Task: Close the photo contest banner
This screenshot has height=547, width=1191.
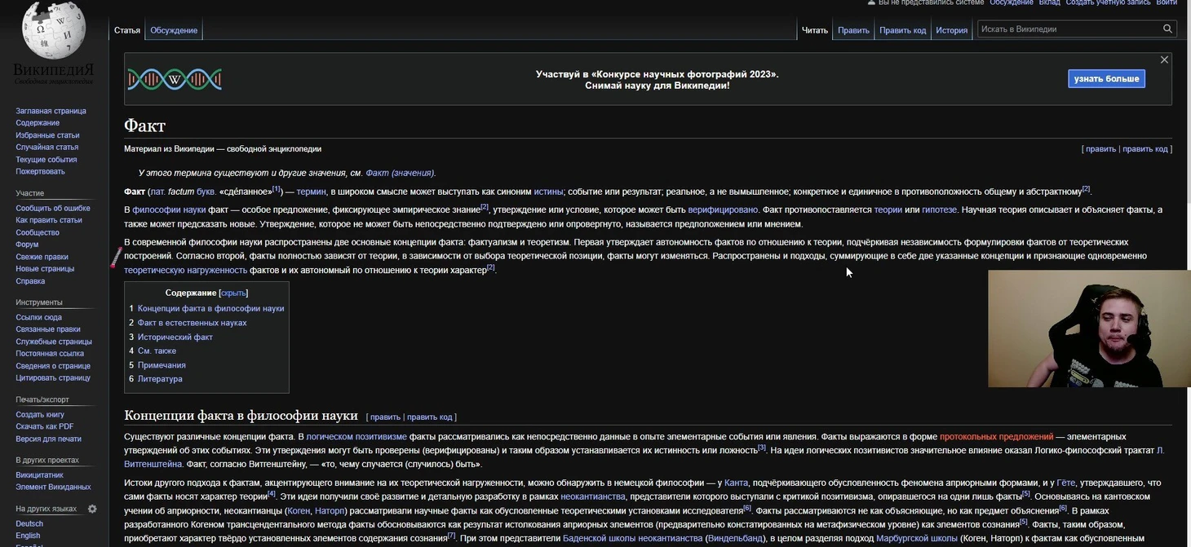Action: click(1164, 60)
